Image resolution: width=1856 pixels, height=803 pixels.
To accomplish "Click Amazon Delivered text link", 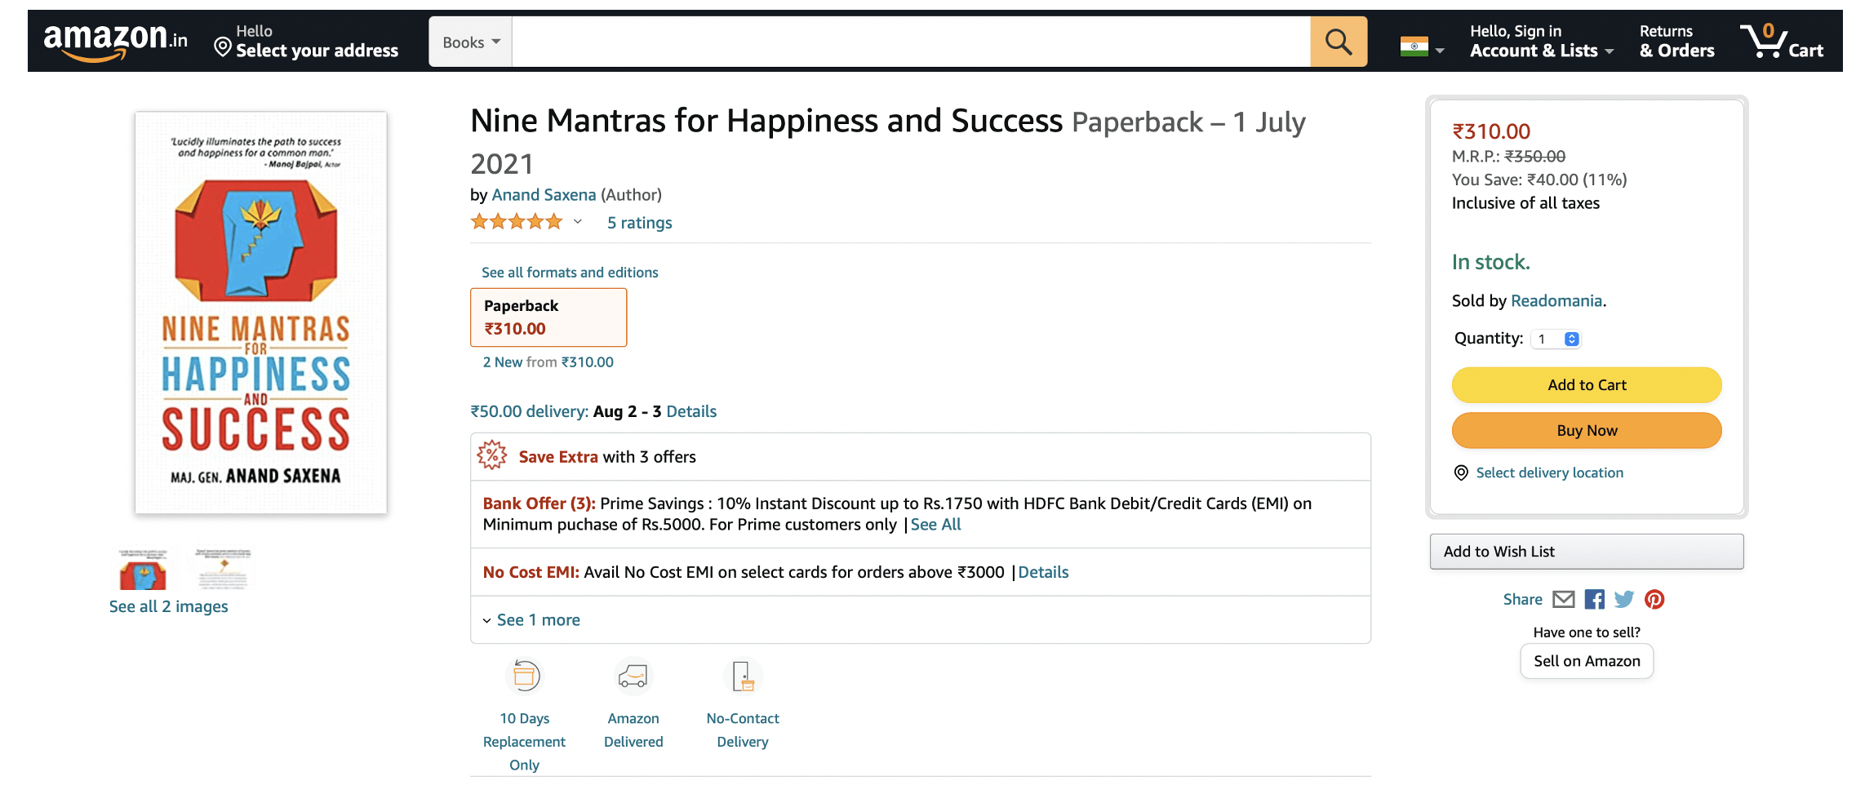I will 633,730.
